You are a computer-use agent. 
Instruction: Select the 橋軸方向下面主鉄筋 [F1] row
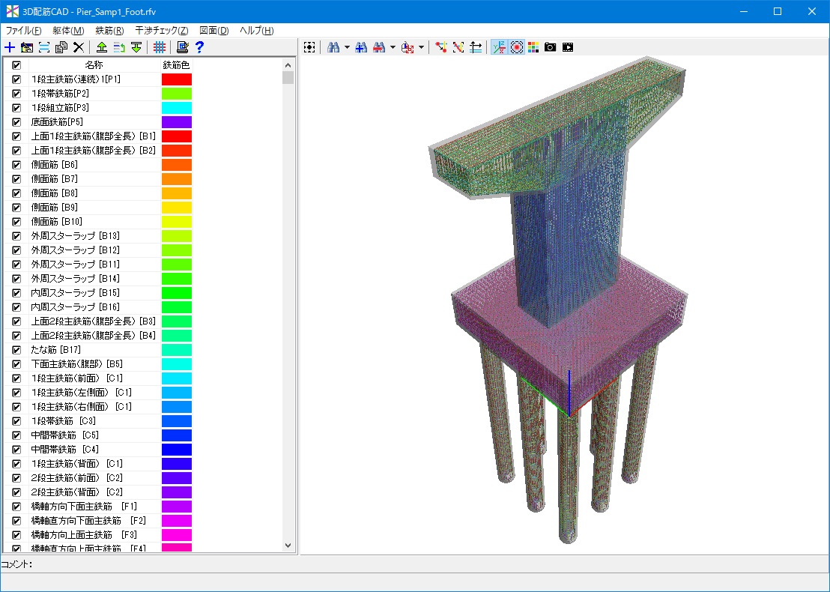[97, 507]
